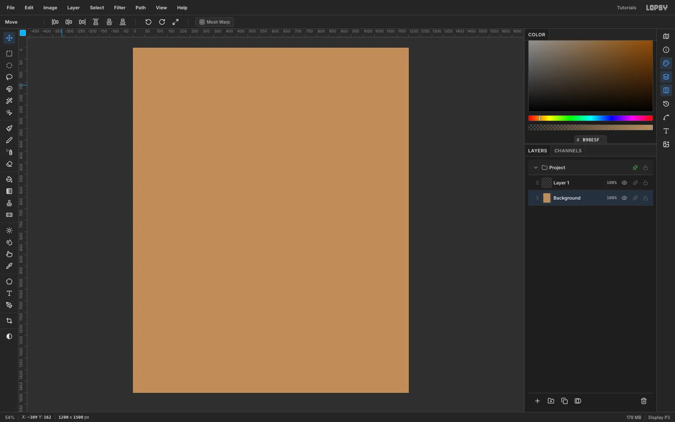Viewport: 675px width, 422px height.
Task: Select the Paint Bucket fill tool
Action: [x=9, y=179]
